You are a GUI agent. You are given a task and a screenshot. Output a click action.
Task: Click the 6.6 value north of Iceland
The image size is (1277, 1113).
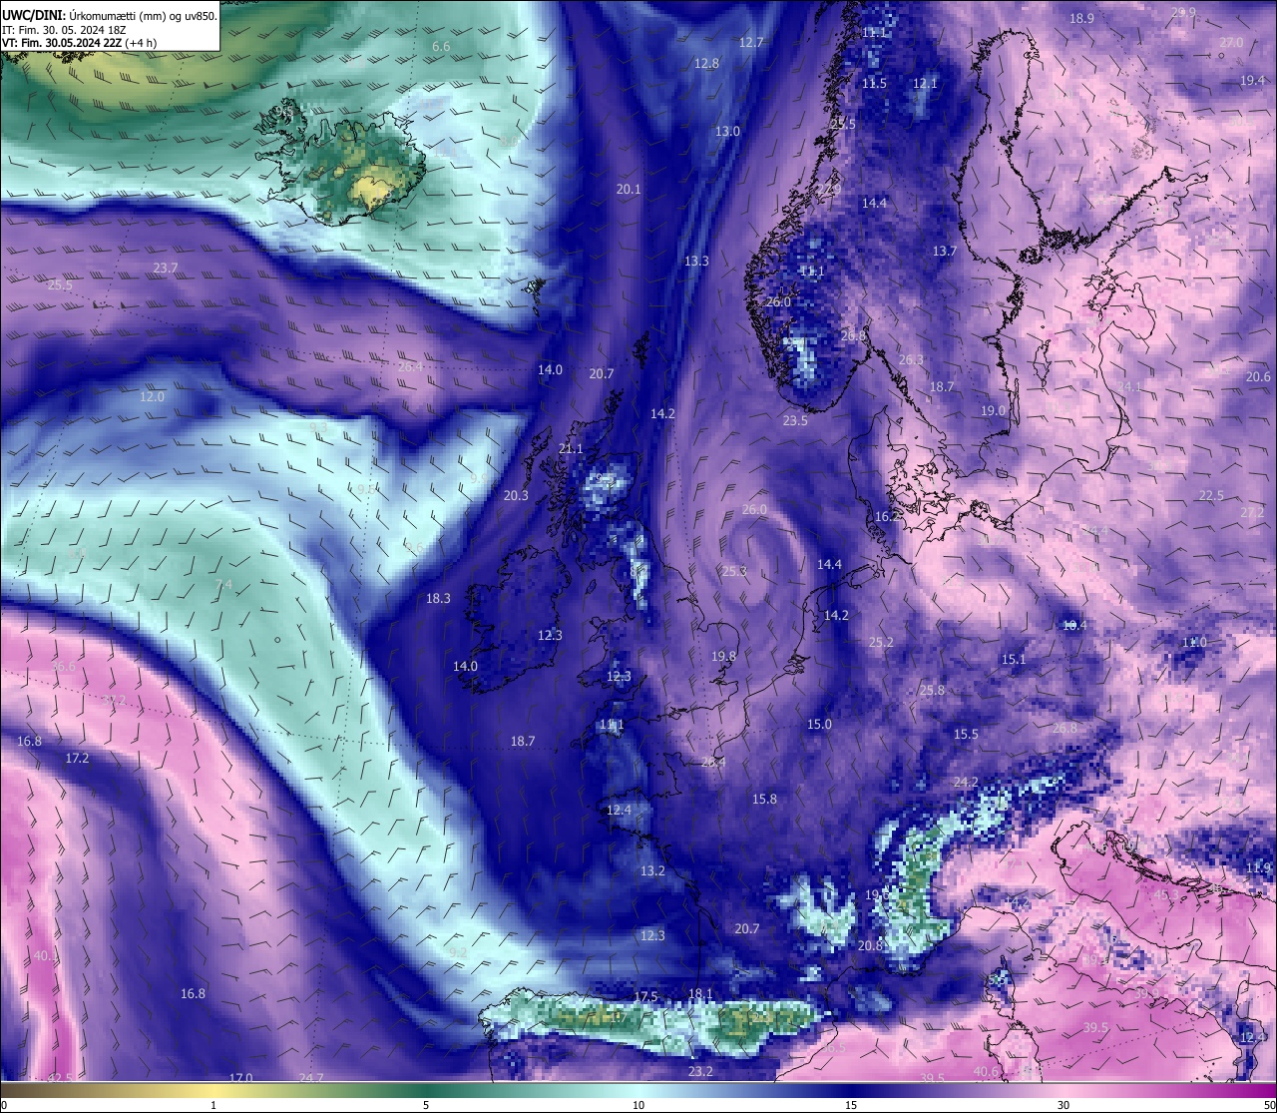click(441, 47)
